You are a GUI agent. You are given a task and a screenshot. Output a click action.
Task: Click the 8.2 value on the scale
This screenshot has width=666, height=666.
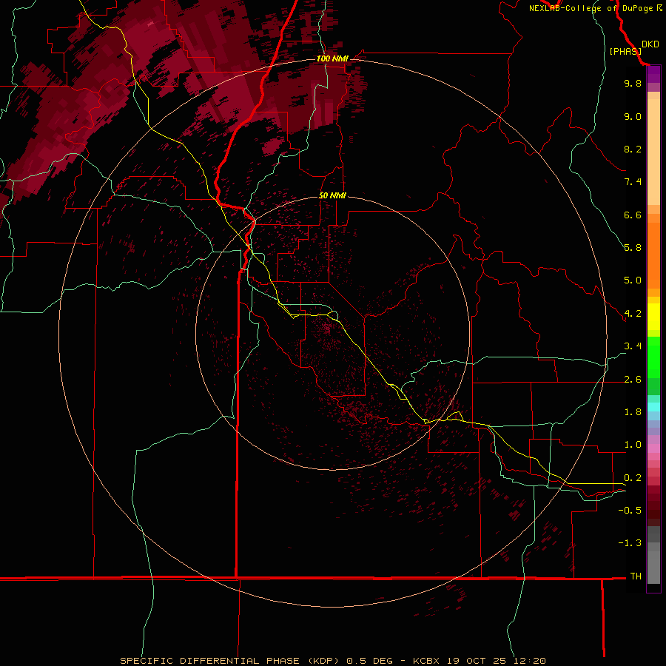coord(633,149)
